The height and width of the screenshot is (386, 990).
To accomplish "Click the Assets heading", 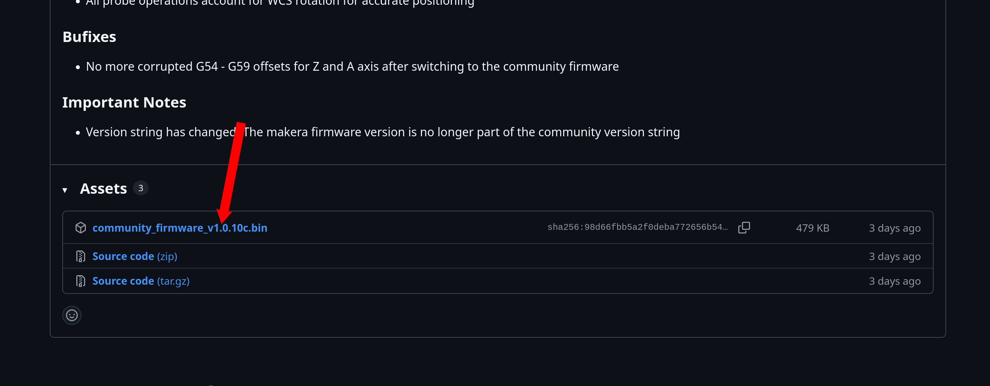I will pyautogui.click(x=103, y=189).
